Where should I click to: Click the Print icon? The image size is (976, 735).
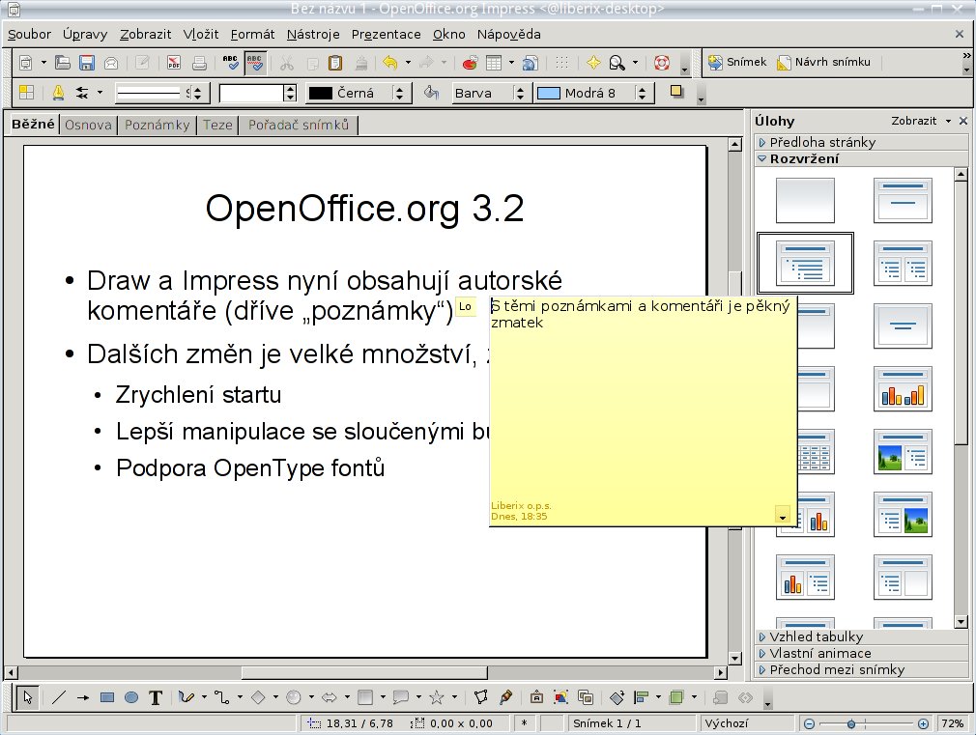tap(199, 62)
